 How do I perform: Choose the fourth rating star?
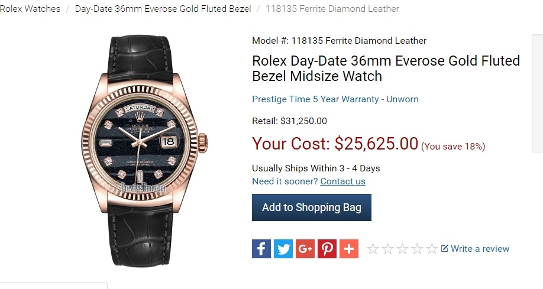417,249
